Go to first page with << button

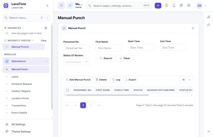point(67,105)
